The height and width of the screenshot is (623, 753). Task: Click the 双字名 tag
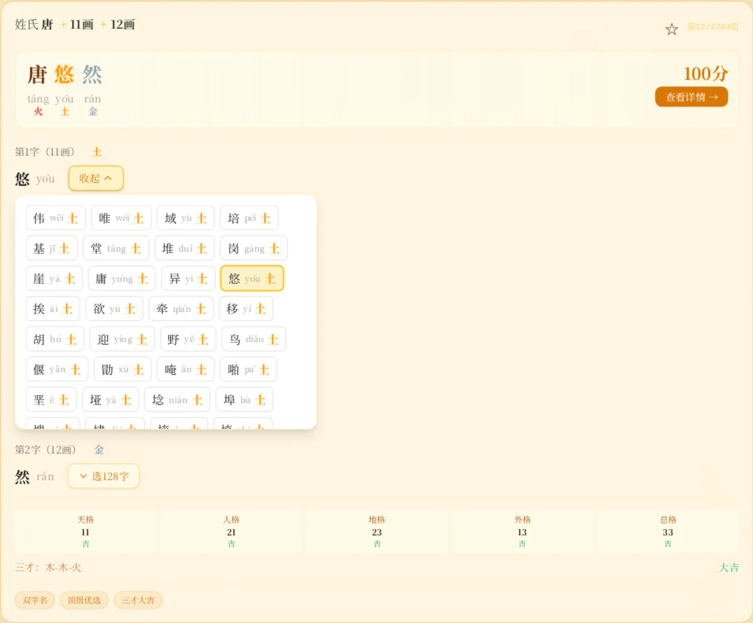pyautogui.click(x=35, y=600)
